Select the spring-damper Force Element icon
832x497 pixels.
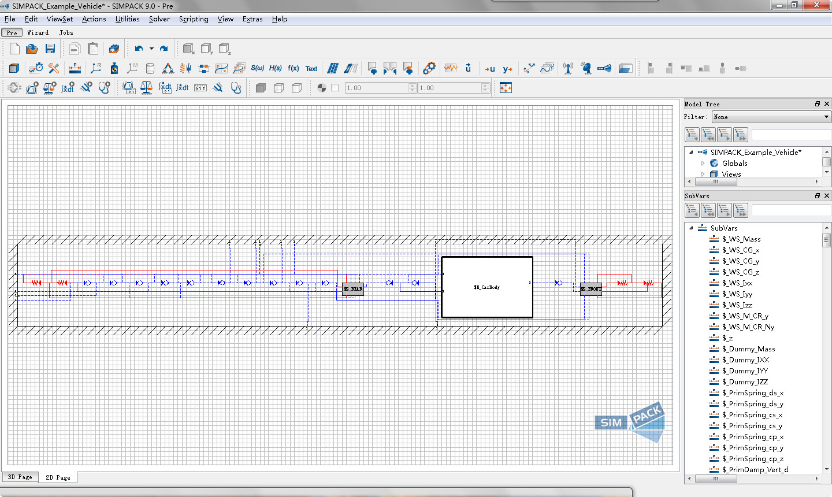185,68
